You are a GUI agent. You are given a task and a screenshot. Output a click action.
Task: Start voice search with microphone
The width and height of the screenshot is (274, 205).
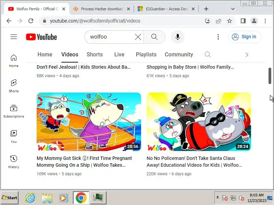pyautogui.click(x=177, y=37)
